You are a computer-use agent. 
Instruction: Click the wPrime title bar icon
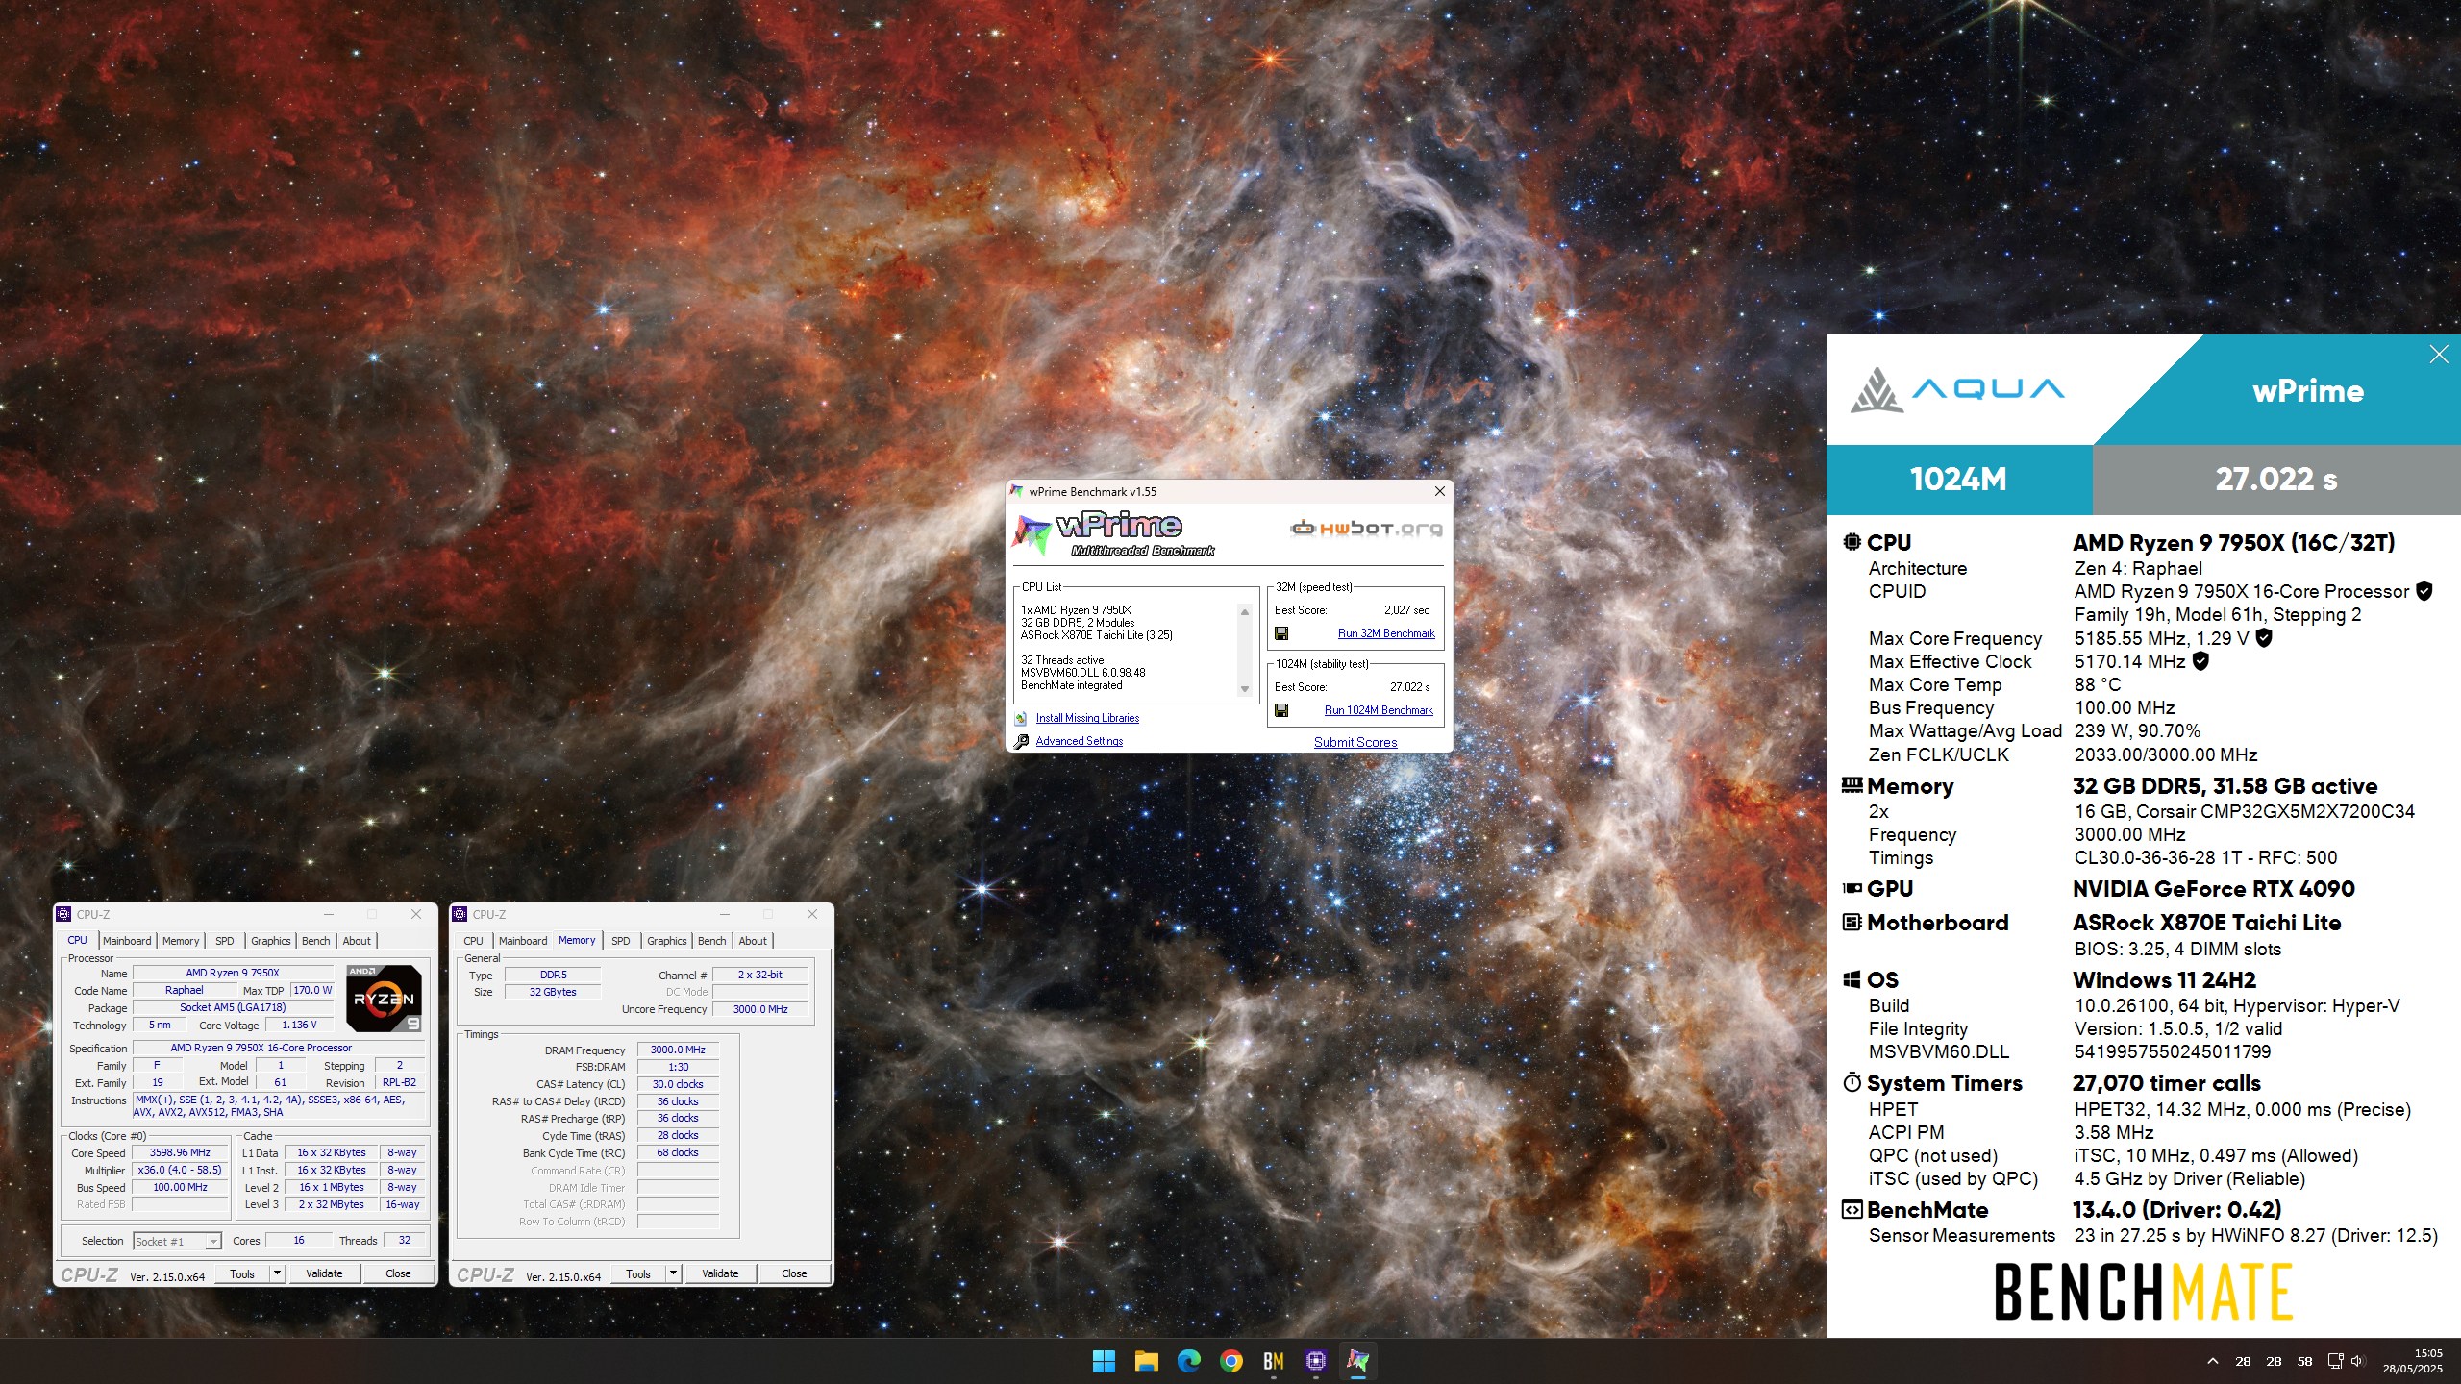click(1017, 491)
